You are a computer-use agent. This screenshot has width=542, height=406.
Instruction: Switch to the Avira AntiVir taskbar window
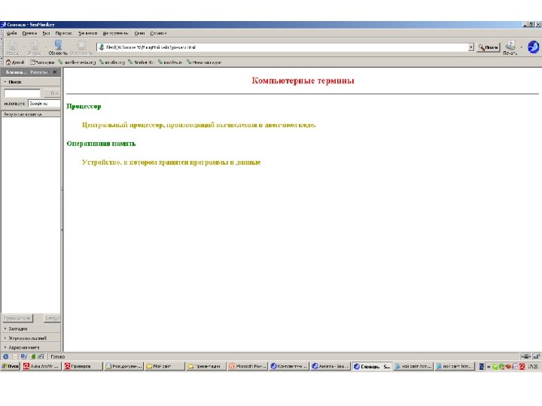(41, 366)
